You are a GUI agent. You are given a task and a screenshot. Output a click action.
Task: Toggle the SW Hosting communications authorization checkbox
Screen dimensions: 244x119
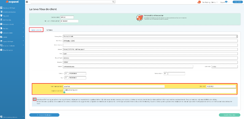[x=34, y=99]
